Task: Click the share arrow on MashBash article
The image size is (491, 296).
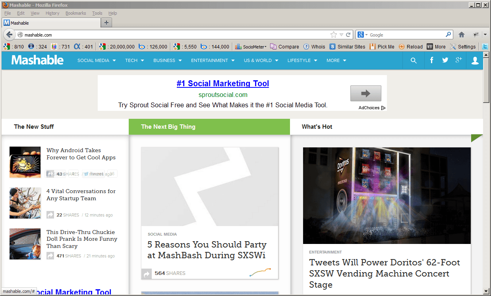Action: (x=147, y=274)
